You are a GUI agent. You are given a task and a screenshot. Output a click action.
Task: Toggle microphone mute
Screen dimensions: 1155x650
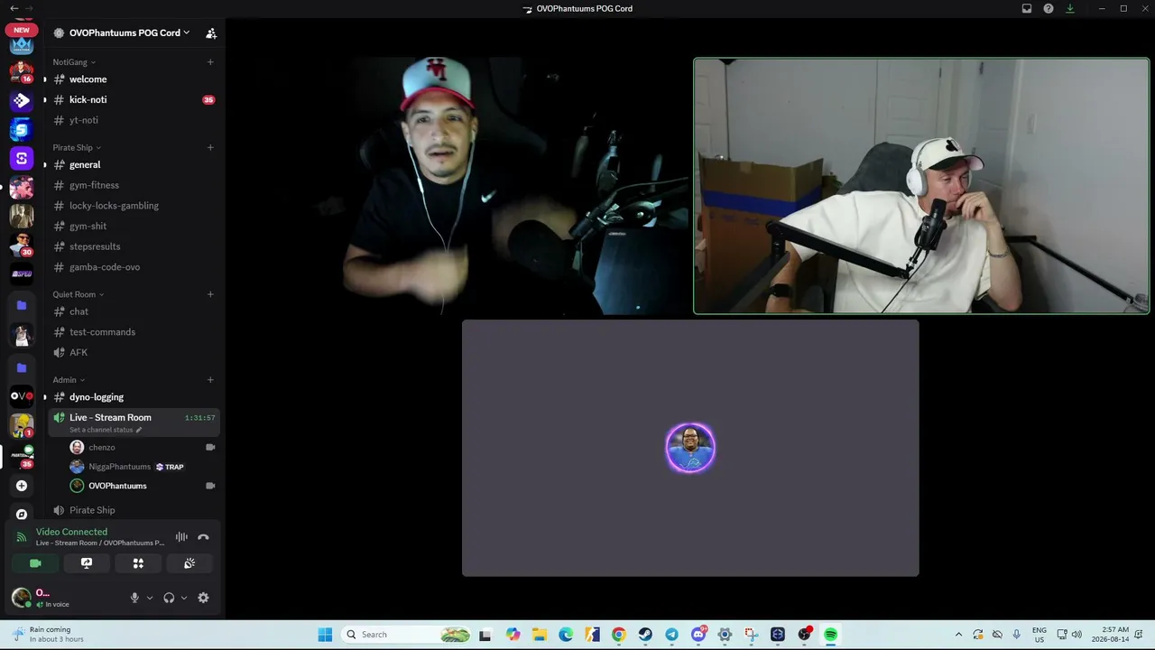click(x=135, y=598)
